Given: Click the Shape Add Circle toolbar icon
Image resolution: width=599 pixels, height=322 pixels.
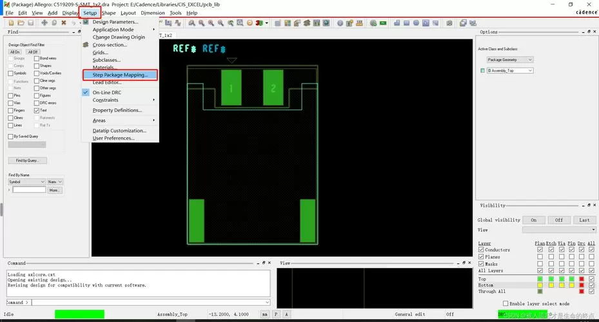Looking at the screenshot, I should click(416, 23).
